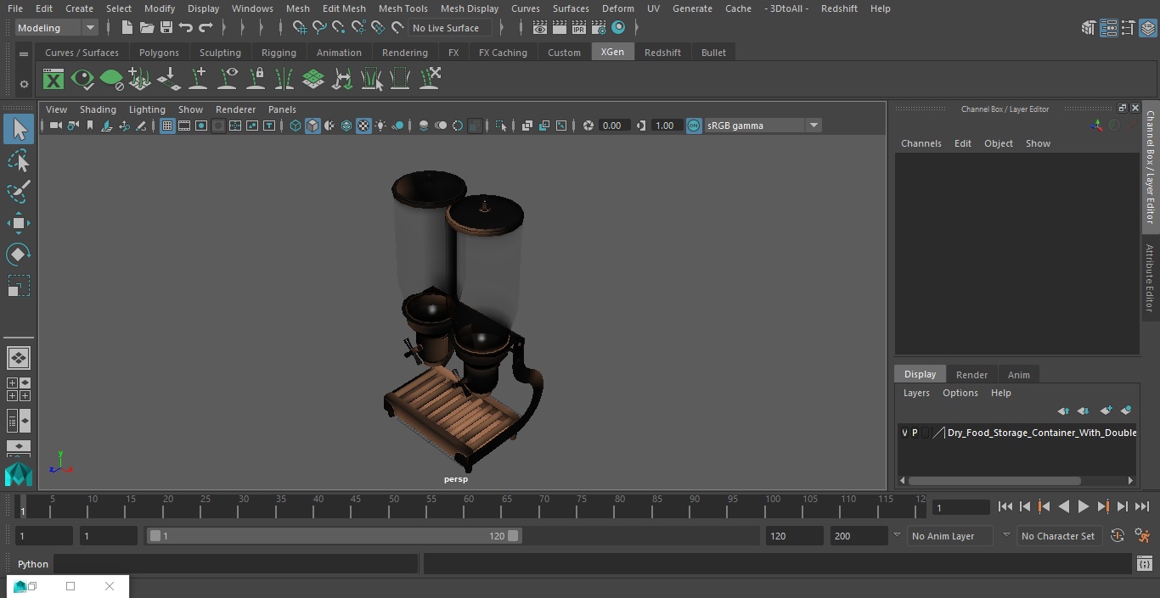
Task: Open the Mesh Tools menu
Action: 403,8
